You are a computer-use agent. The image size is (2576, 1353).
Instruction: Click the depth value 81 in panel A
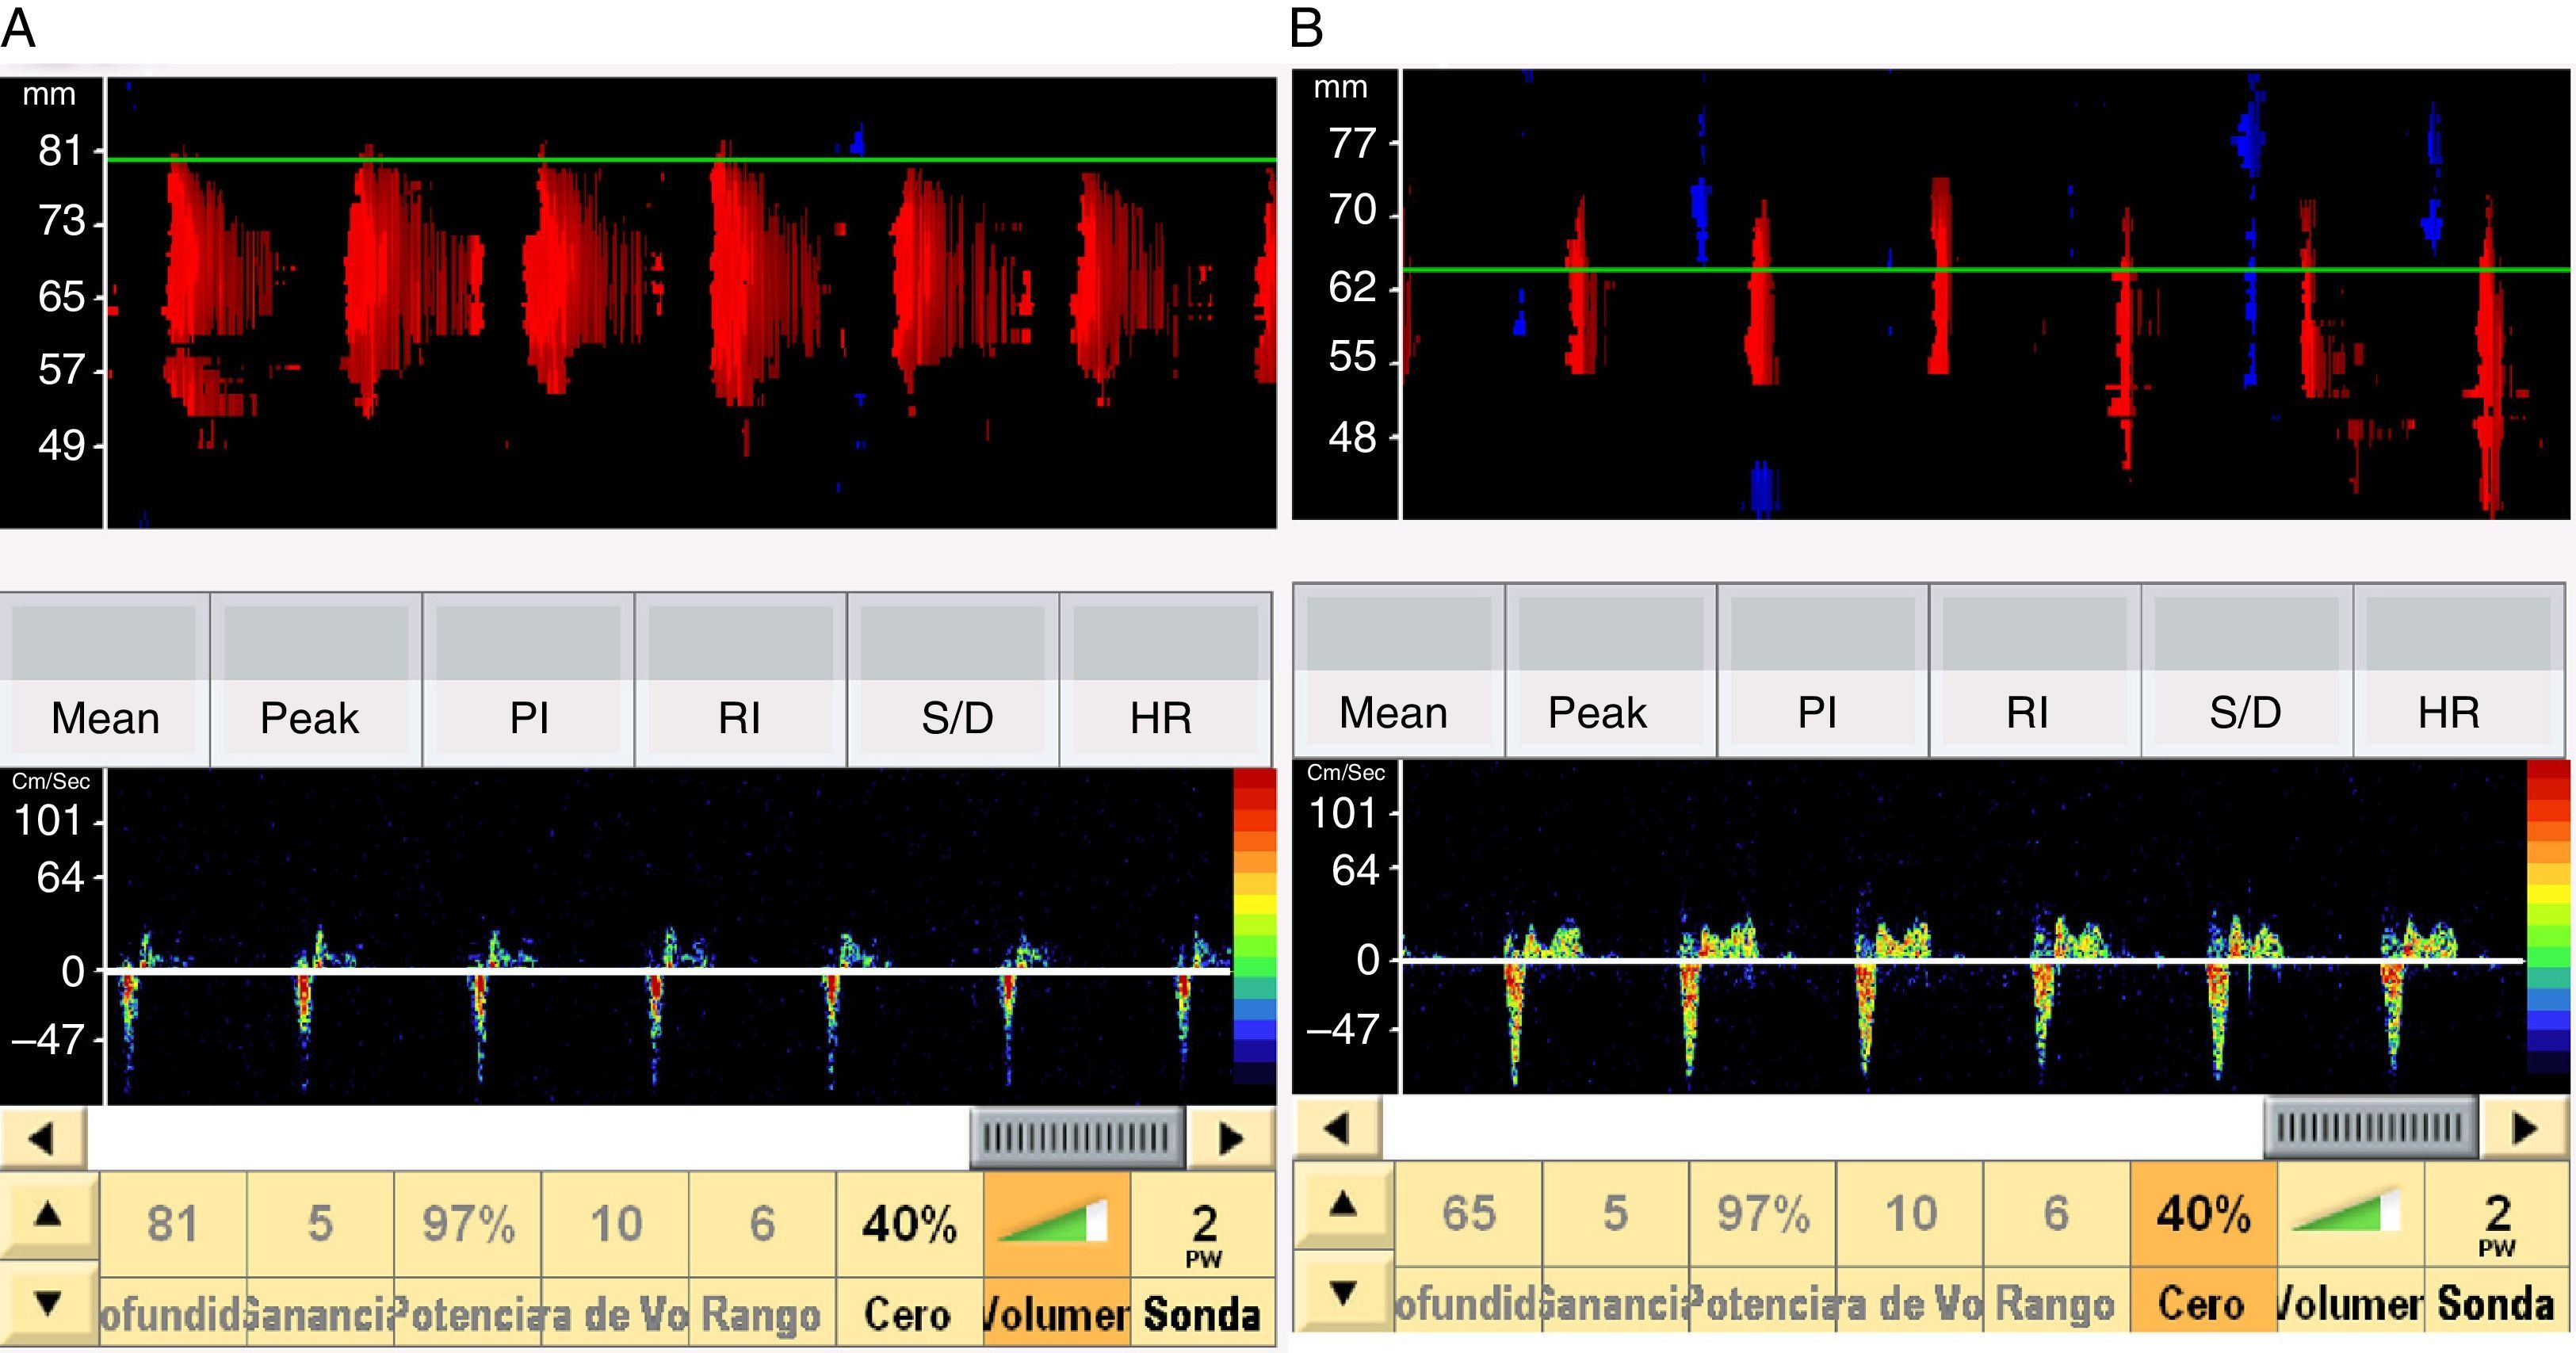click(173, 1225)
